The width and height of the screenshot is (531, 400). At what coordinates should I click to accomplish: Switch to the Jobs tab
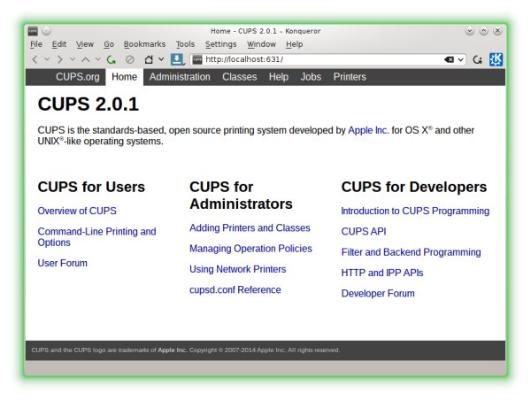click(x=311, y=77)
